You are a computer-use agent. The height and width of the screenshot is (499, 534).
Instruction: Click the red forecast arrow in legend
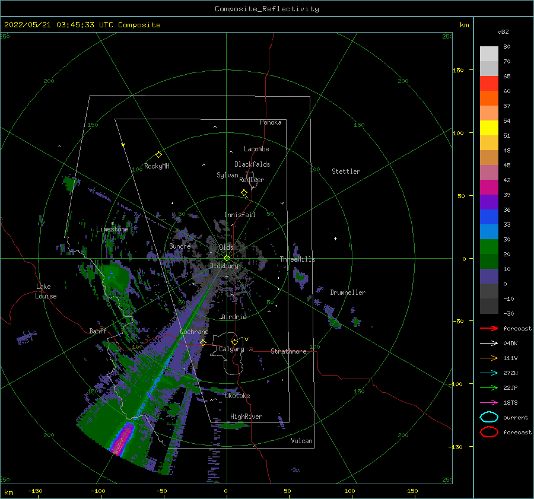tap(489, 328)
